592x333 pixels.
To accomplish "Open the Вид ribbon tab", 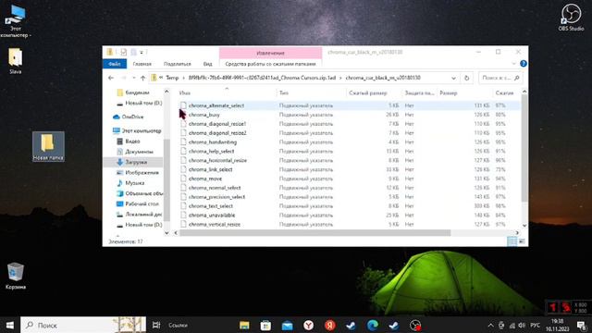I will 207,64.
